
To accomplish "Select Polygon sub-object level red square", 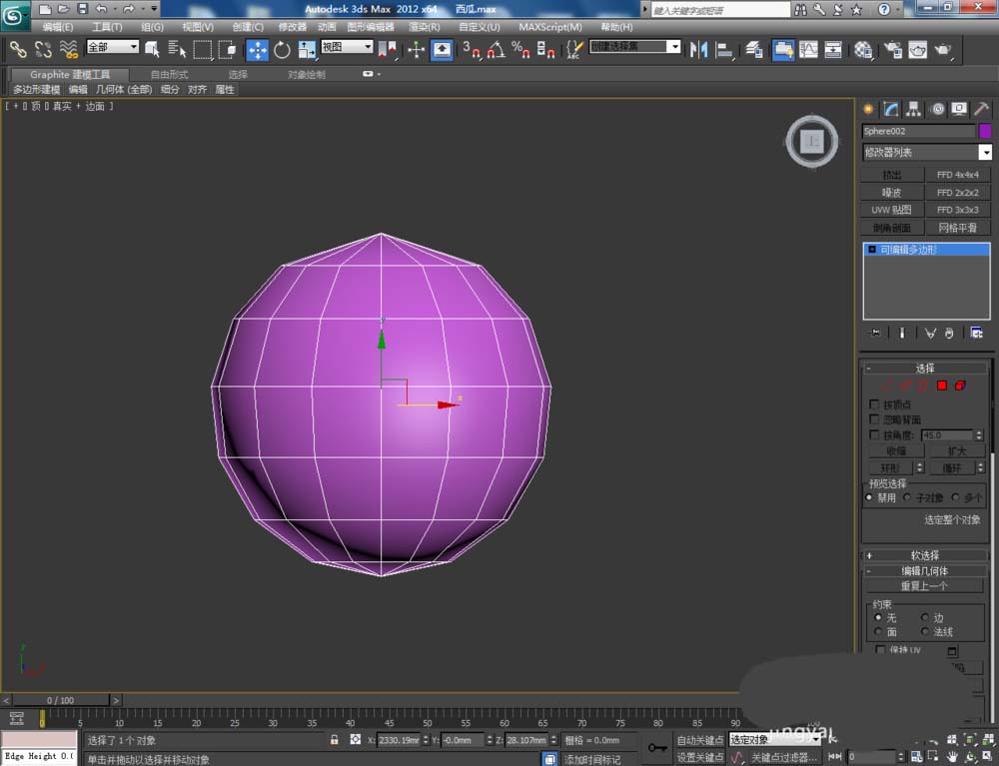I will click(x=941, y=385).
